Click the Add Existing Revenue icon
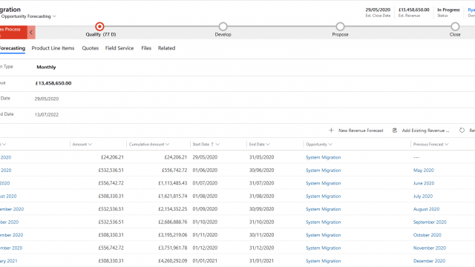 [394, 131]
